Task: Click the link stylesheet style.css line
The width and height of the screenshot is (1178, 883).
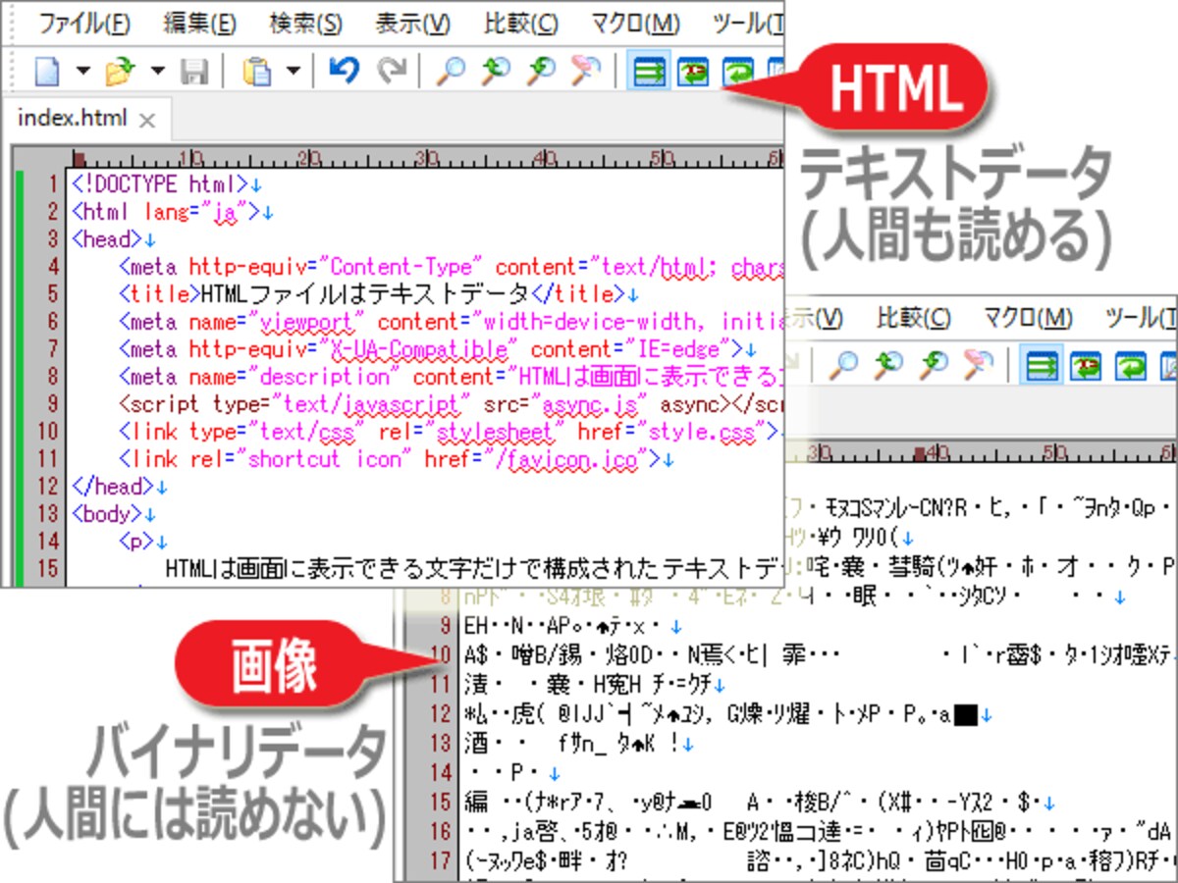Action: (x=450, y=431)
